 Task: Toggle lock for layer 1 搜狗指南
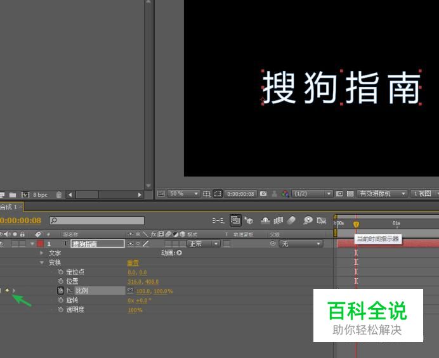click(22, 244)
